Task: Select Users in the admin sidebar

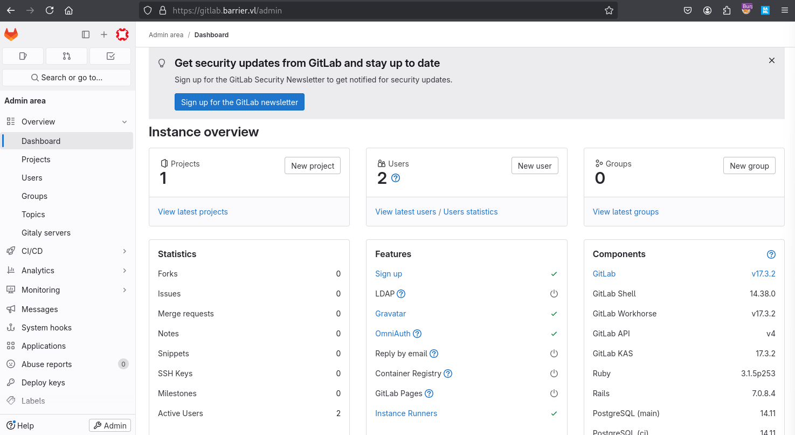Action: [x=67, y=178]
